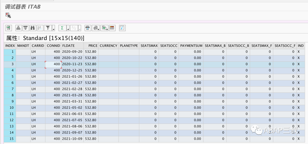Select the CARRID column header
The image size is (308, 144).
38,46
